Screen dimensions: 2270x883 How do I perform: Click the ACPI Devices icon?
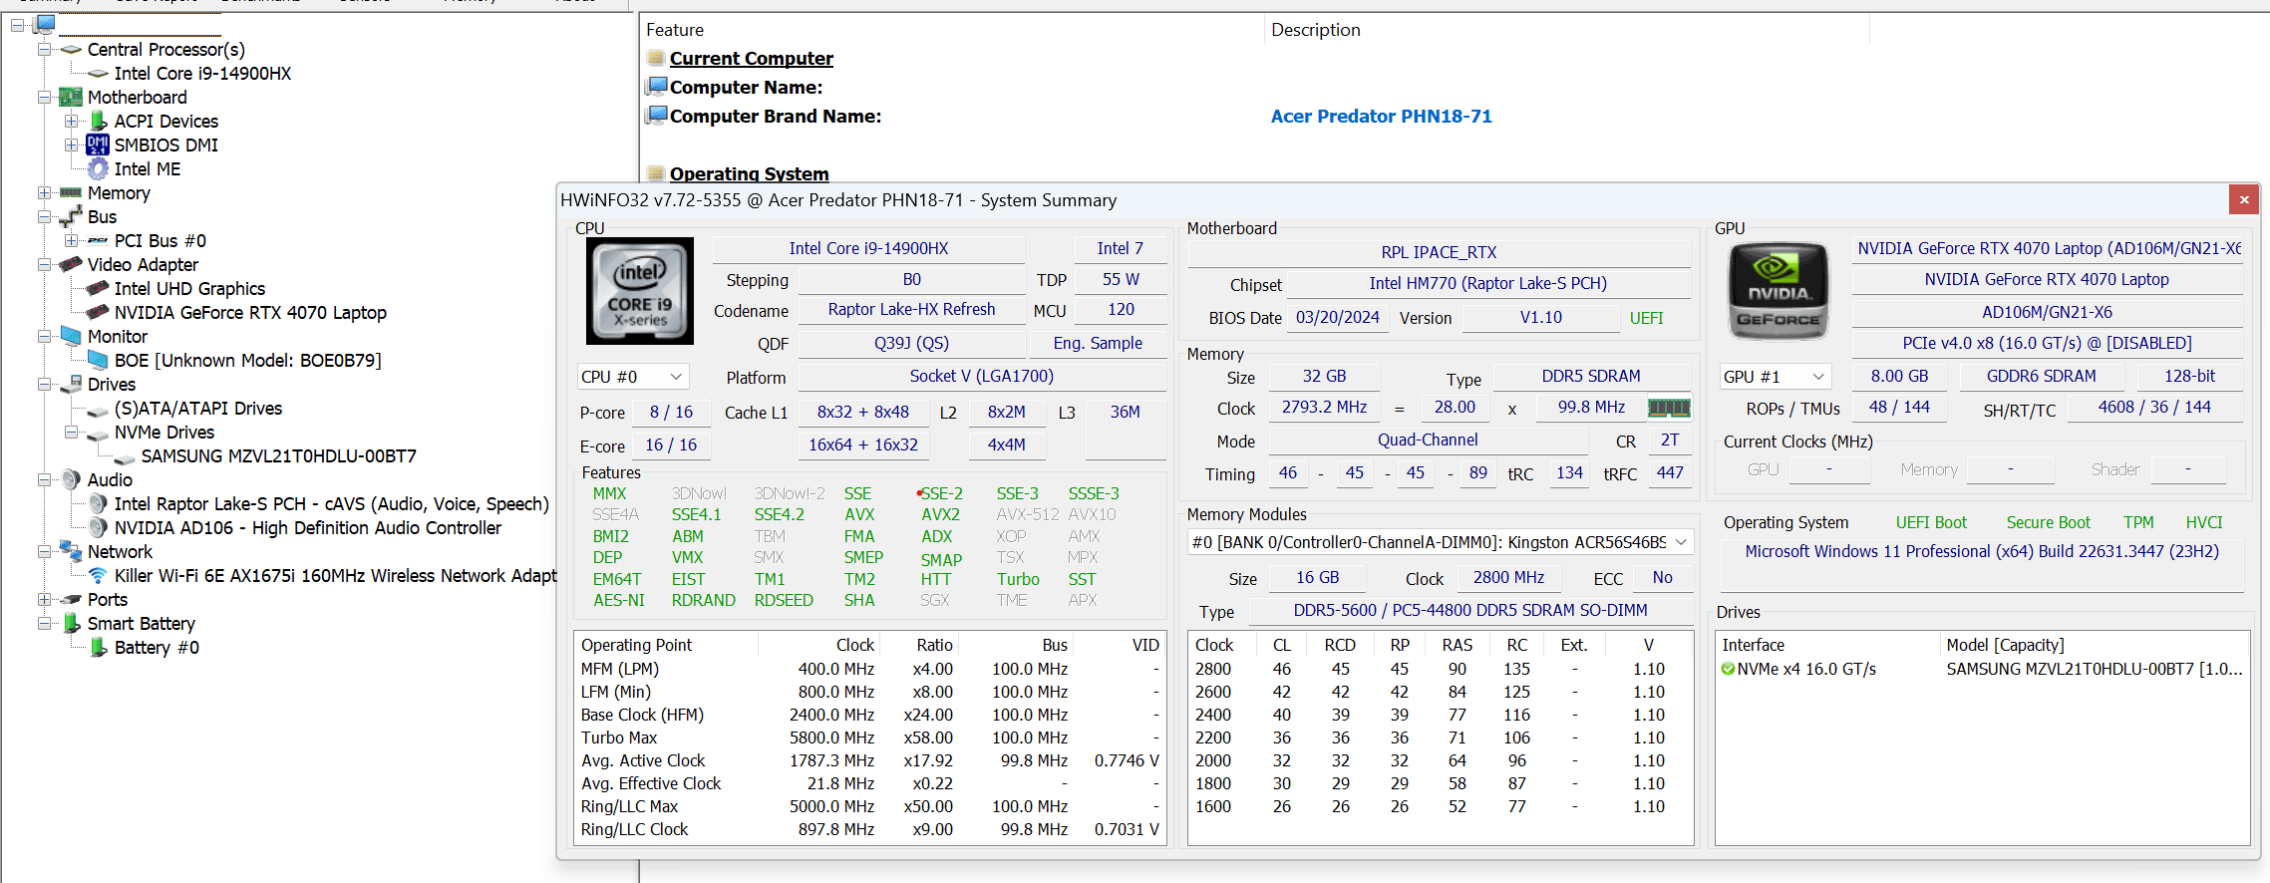98,122
